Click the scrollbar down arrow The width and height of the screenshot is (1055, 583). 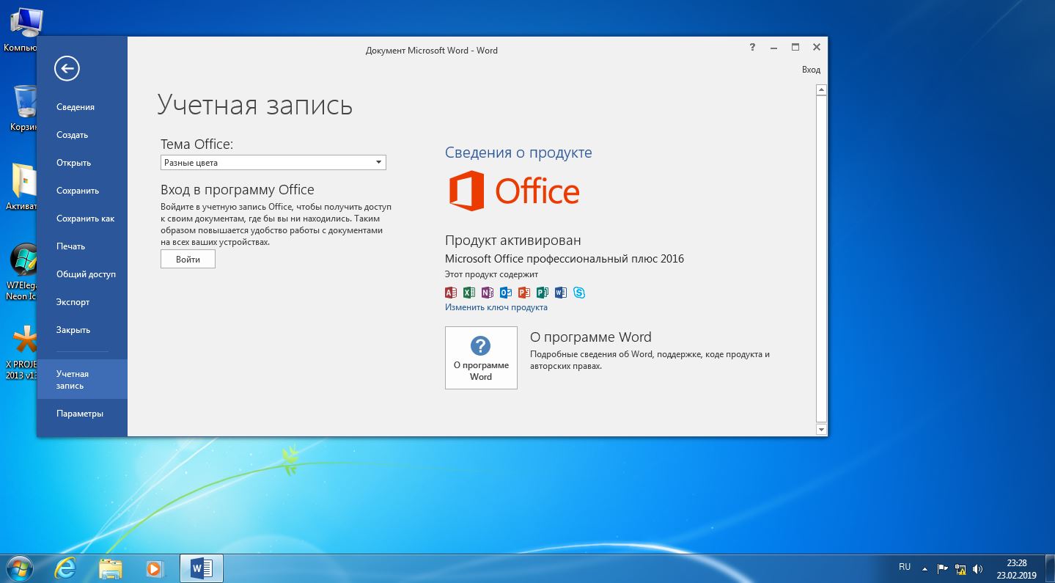click(x=821, y=430)
